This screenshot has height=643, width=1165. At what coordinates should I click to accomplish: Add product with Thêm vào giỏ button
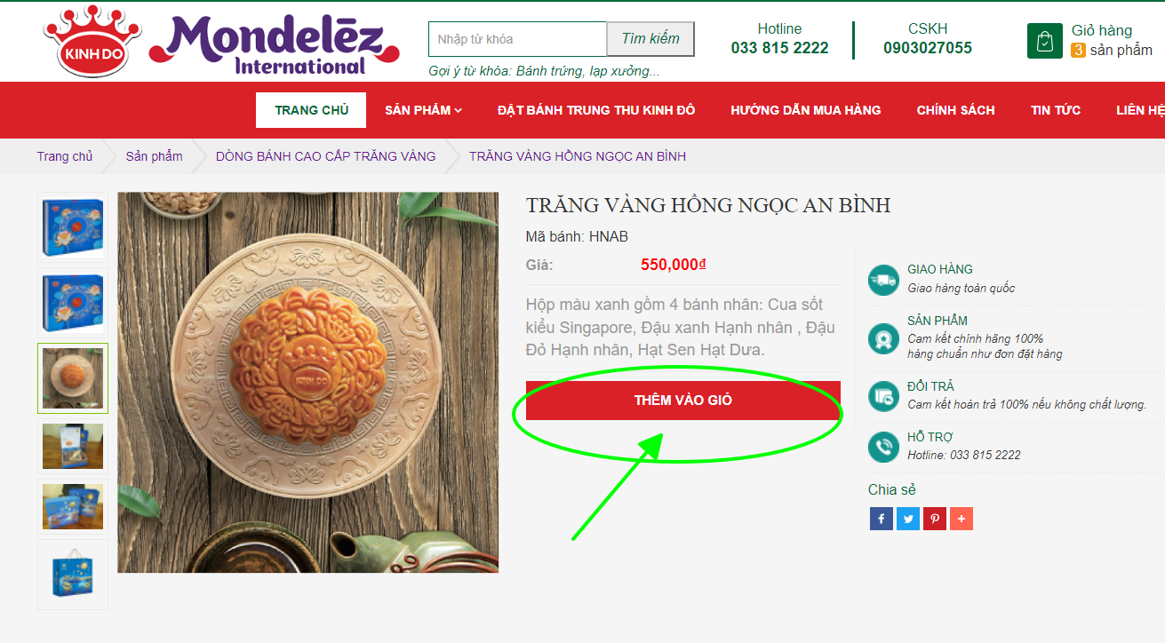point(683,401)
